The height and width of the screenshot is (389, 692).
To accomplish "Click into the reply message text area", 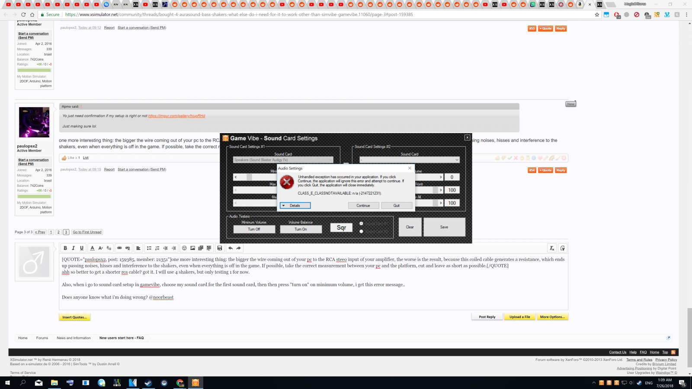I will tap(313, 281).
